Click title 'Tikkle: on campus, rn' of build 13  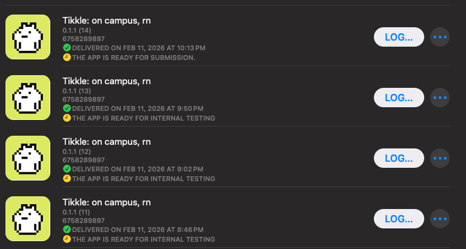(107, 81)
